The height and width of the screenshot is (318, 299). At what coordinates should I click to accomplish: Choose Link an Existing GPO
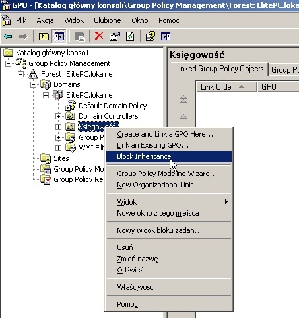tap(169, 145)
